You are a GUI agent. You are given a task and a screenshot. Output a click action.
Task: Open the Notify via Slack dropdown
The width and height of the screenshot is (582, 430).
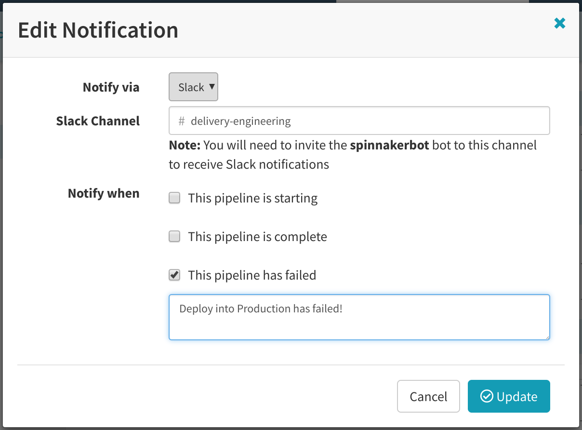[x=193, y=87]
